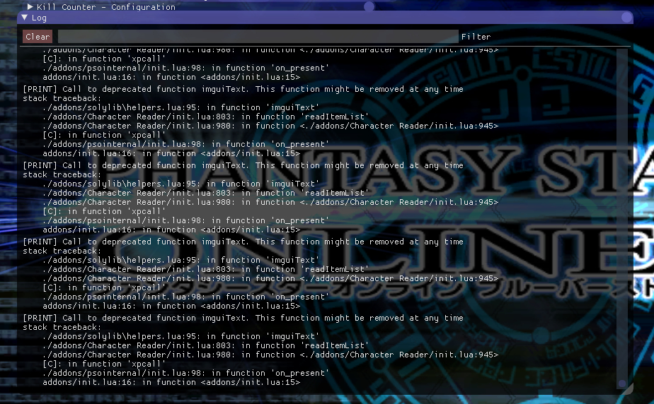Focus the Filter text input field
Image resolution: width=654 pixels, height=404 pixels.
coord(258,37)
